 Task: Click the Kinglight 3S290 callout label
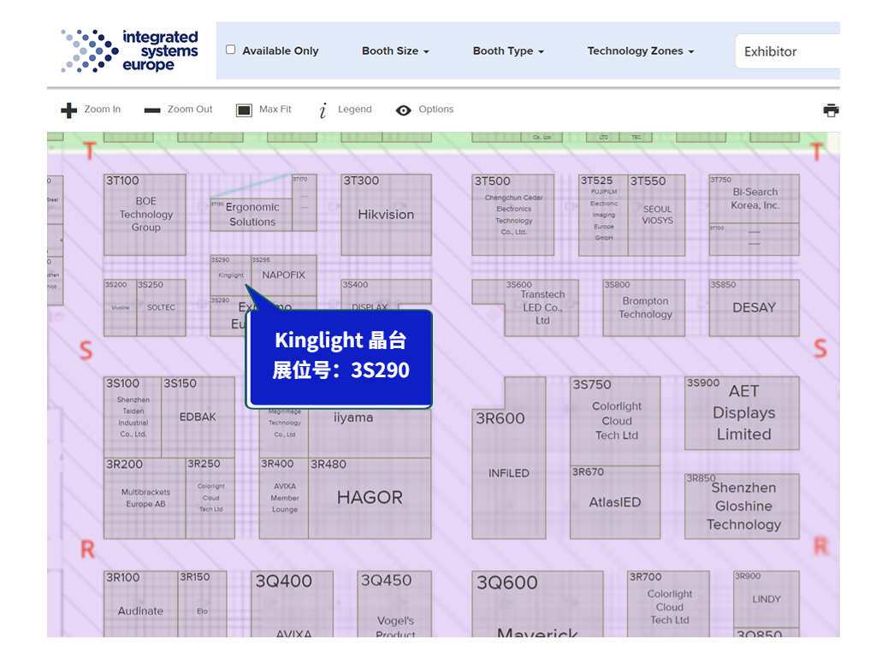tap(340, 356)
